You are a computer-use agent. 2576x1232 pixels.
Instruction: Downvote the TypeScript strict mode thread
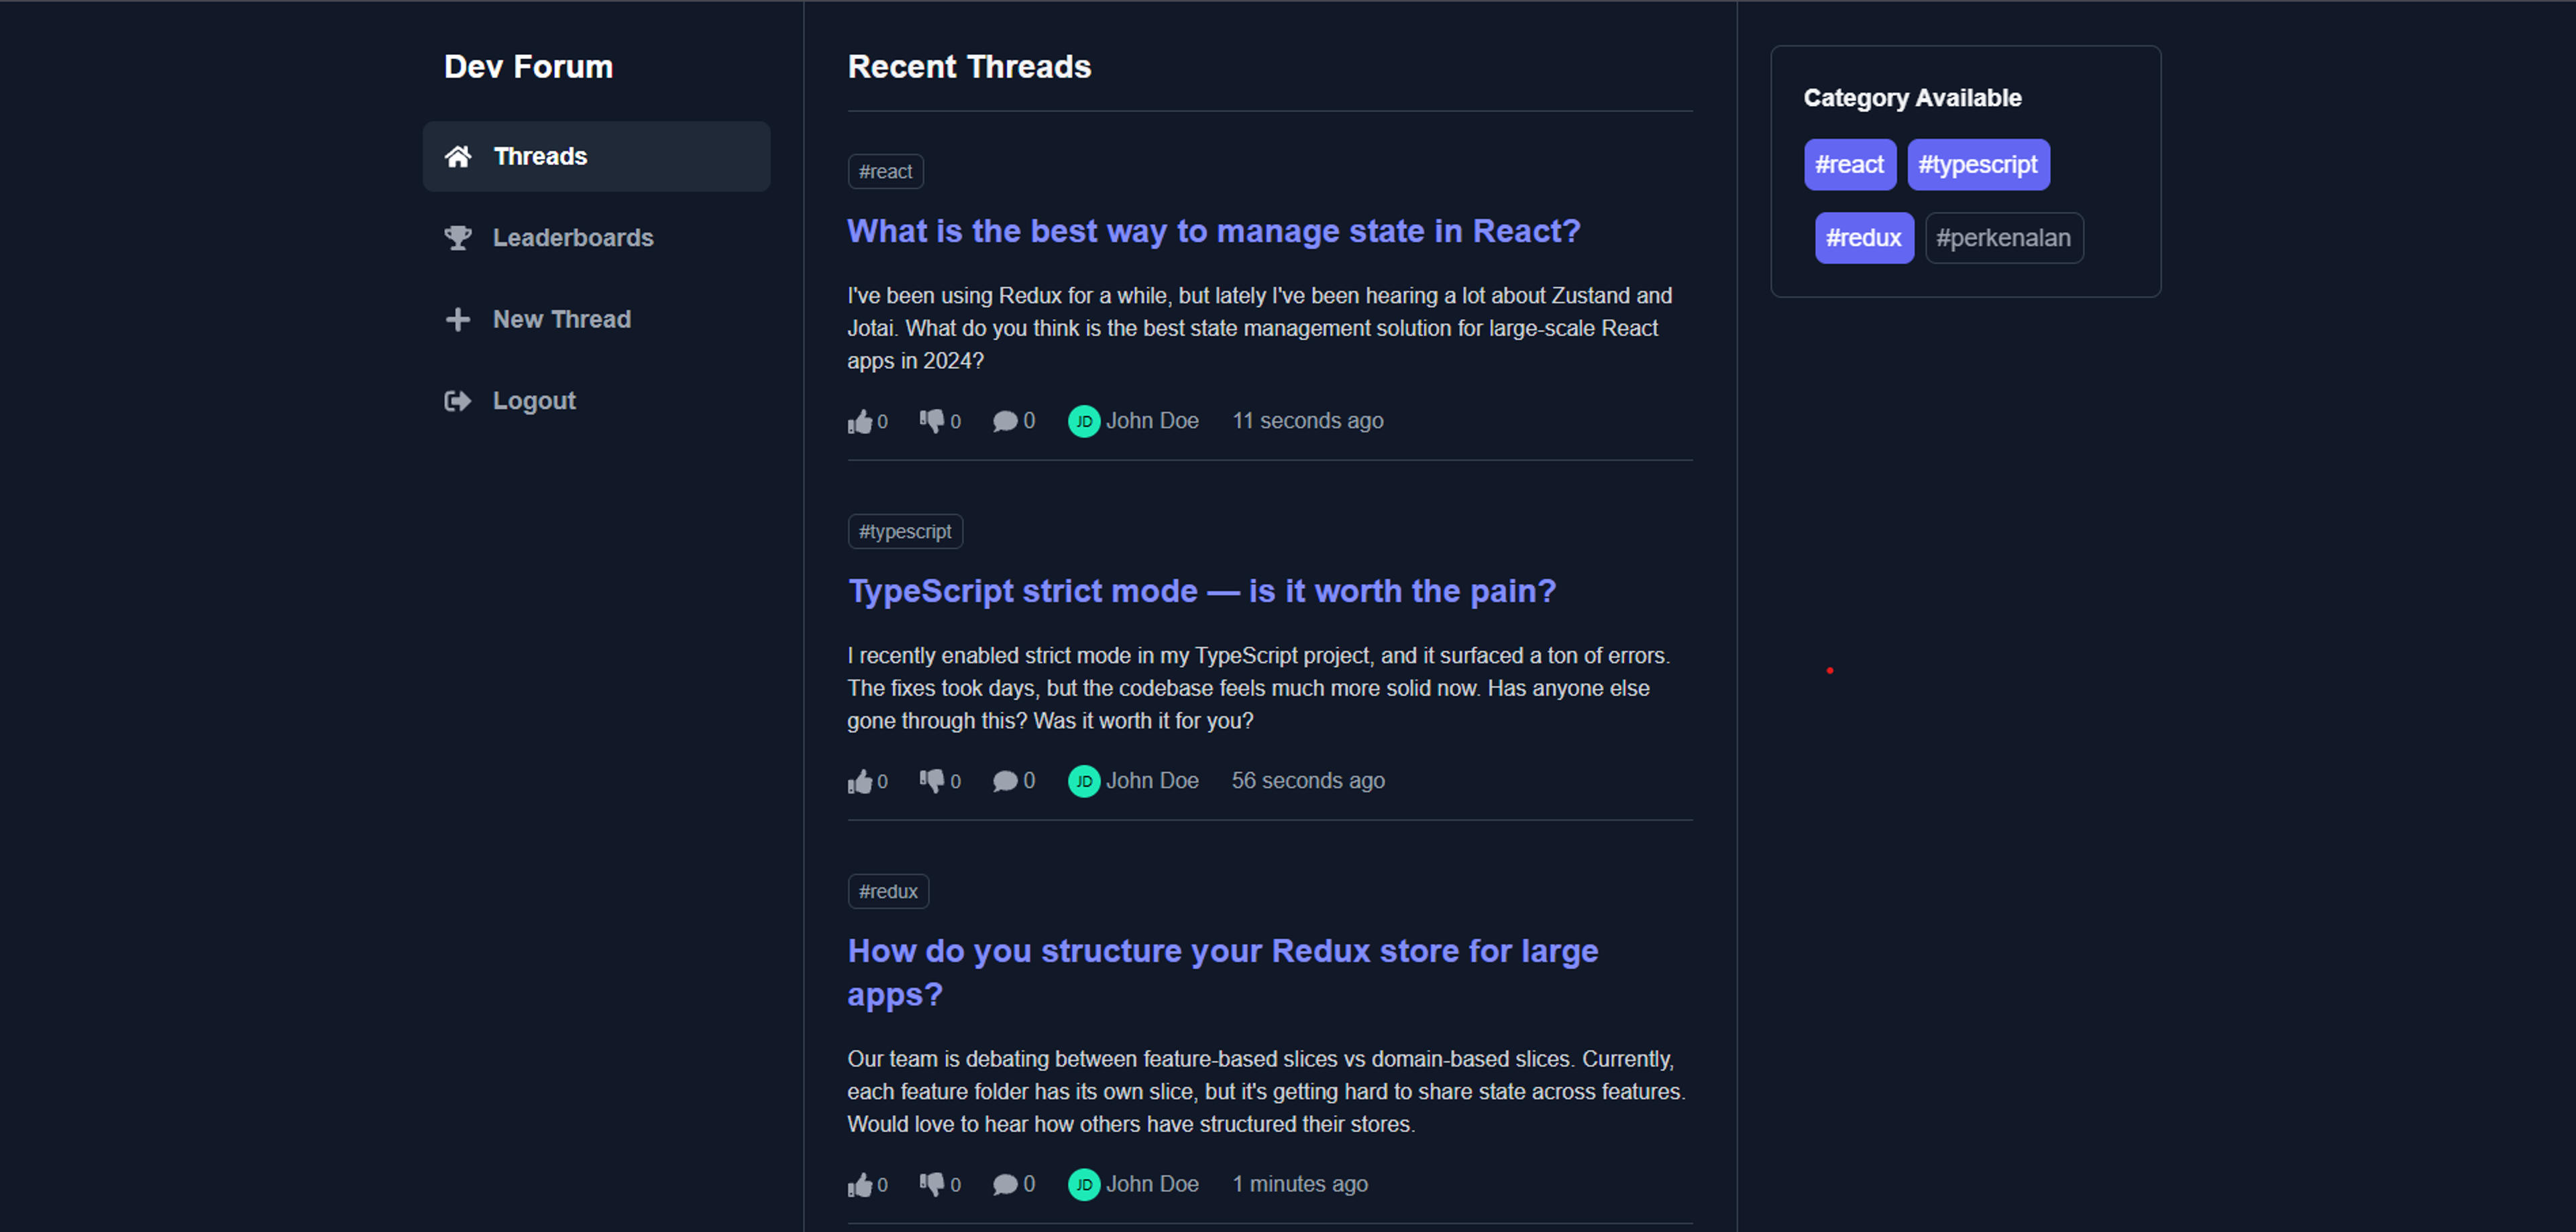click(932, 781)
